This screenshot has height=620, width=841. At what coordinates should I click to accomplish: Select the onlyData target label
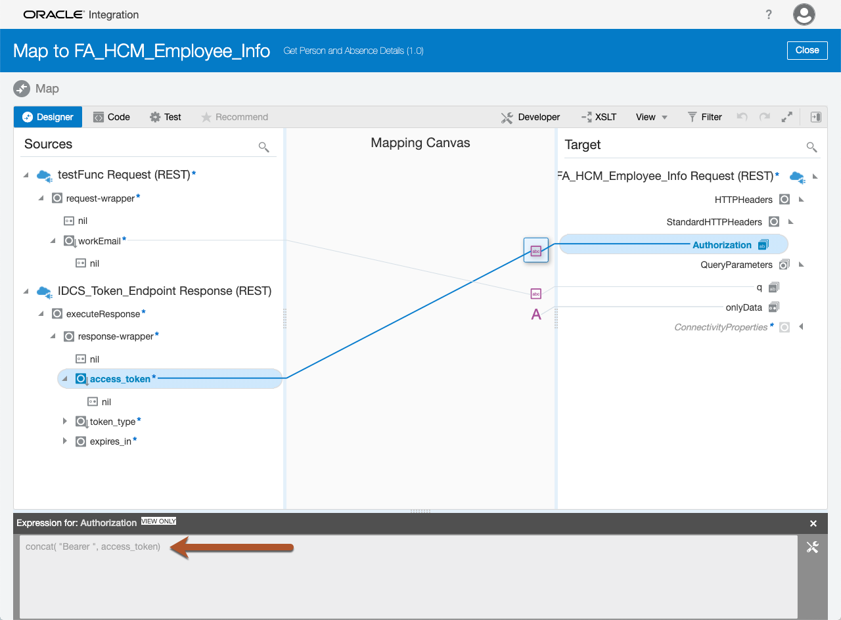pyautogui.click(x=744, y=307)
